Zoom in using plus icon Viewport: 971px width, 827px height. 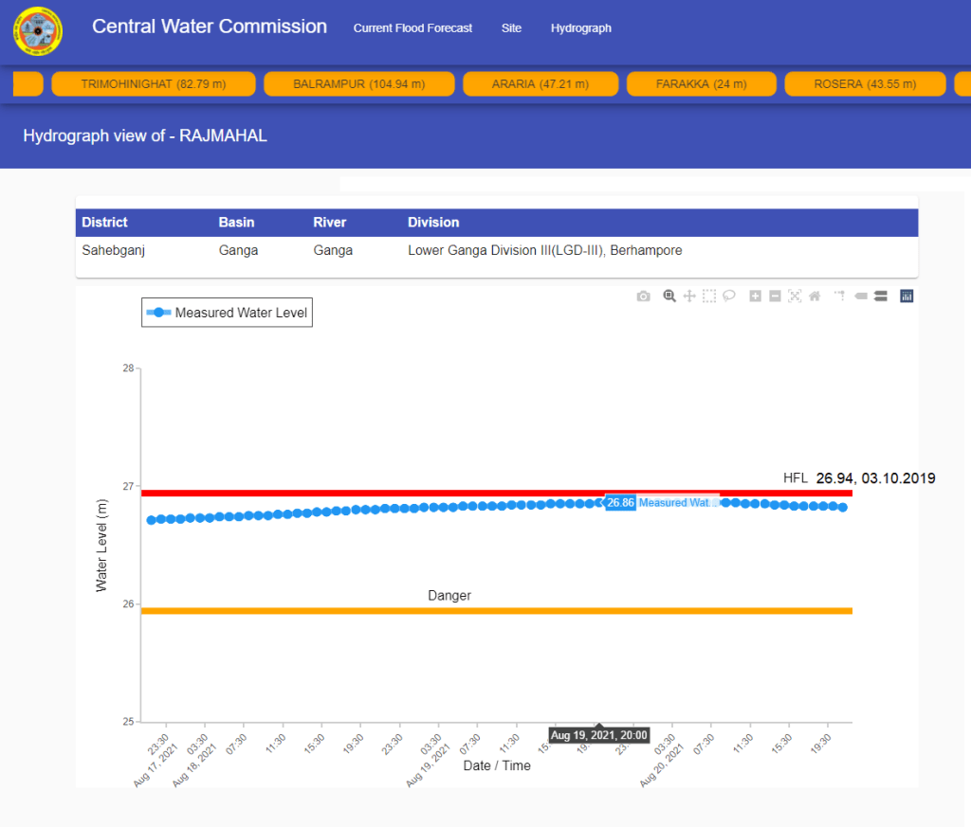[x=756, y=297]
